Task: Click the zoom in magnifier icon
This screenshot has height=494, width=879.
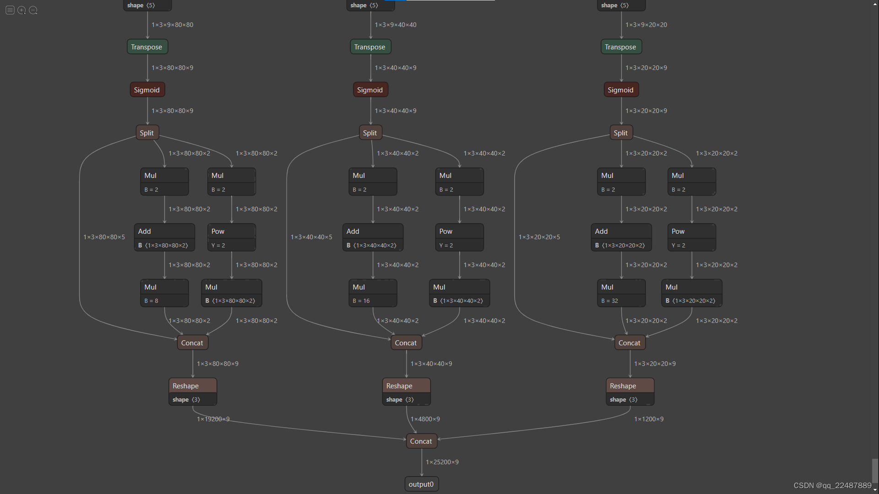Action: (22, 10)
